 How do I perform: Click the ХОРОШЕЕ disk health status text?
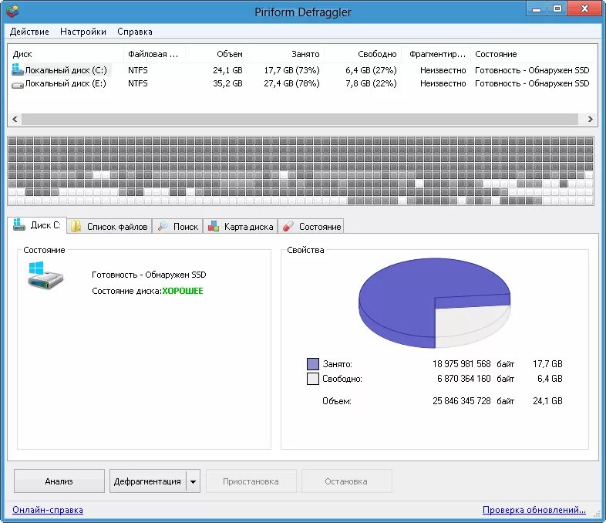pyautogui.click(x=183, y=291)
